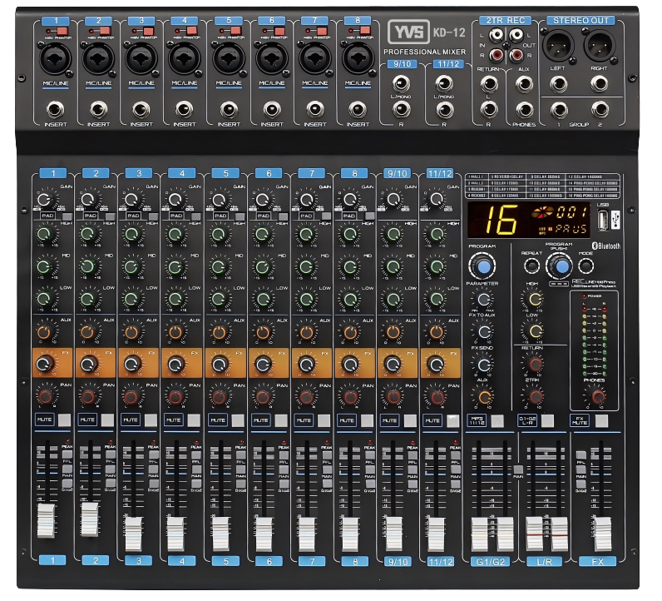Click the USB symbol beside the port
The height and width of the screenshot is (601, 662).
click(615, 221)
